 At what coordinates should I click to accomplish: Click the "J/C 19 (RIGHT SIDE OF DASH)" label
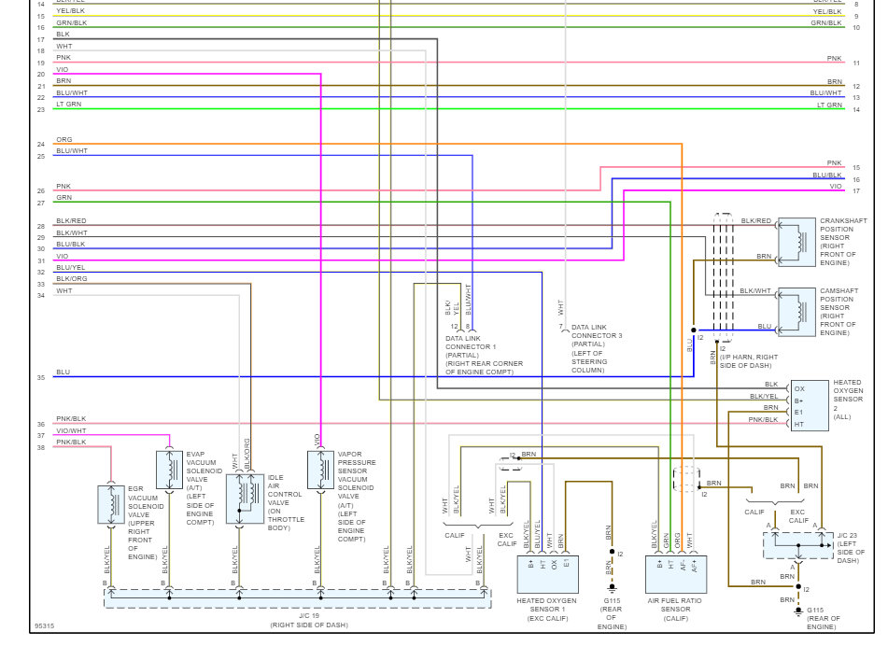[x=309, y=620]
